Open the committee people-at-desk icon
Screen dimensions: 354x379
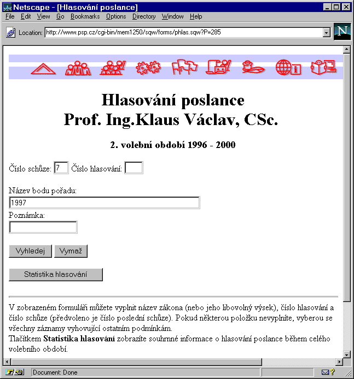pos(113,68)
